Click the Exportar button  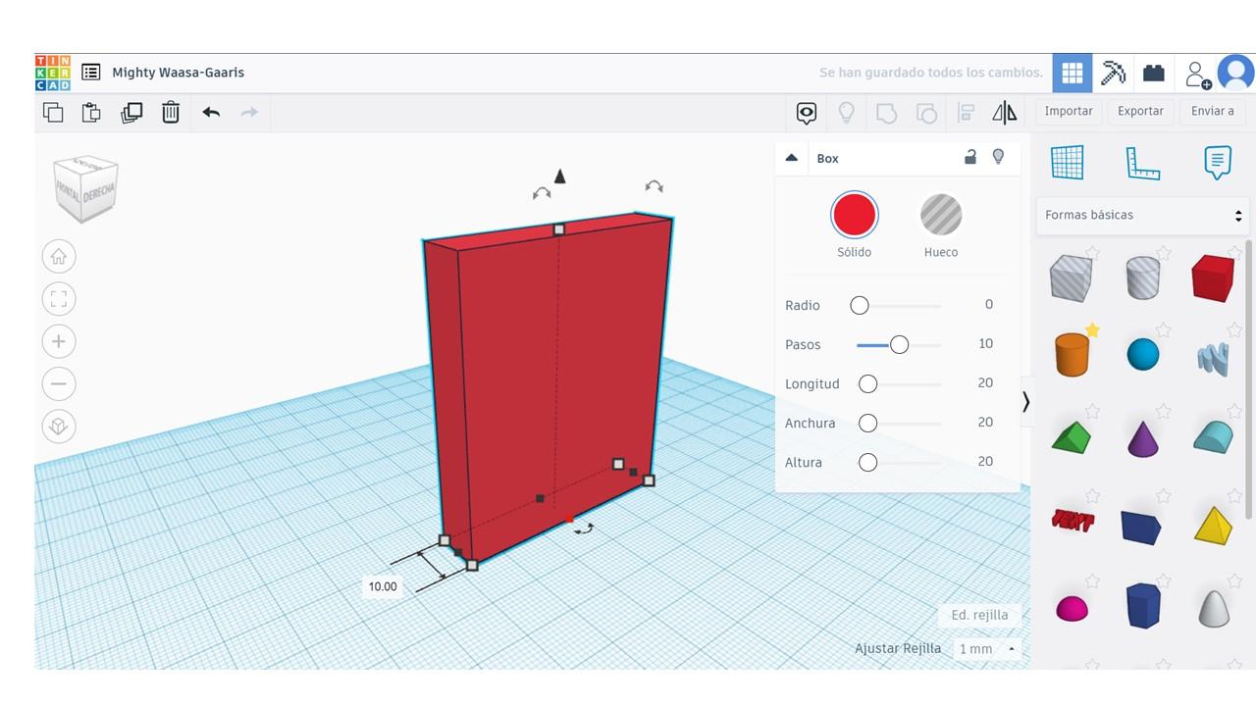coord(1140,111)
